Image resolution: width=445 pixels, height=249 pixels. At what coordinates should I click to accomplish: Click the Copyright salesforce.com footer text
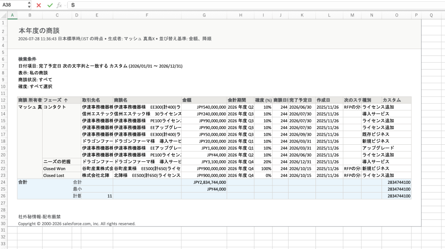tap(76, 224)
